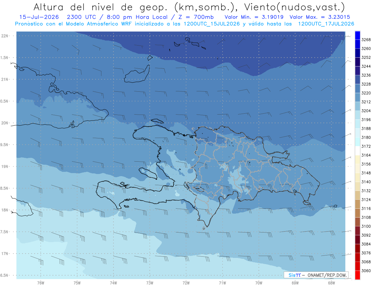This screenshot has width=372, height=287.
Task: Click the 70W longitude label
Action: click(259, 283)
